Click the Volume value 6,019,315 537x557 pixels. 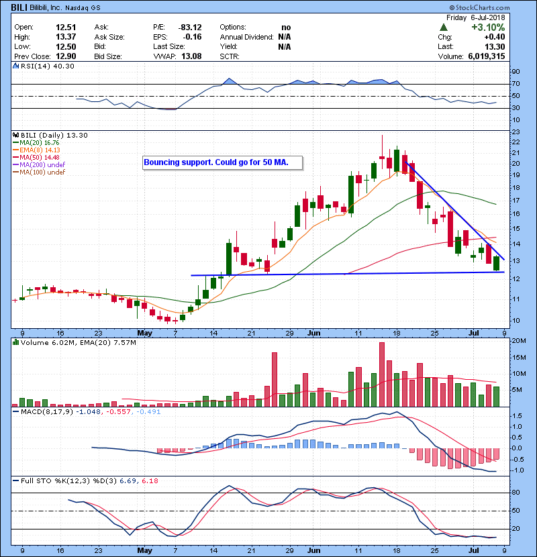[486, 56]
